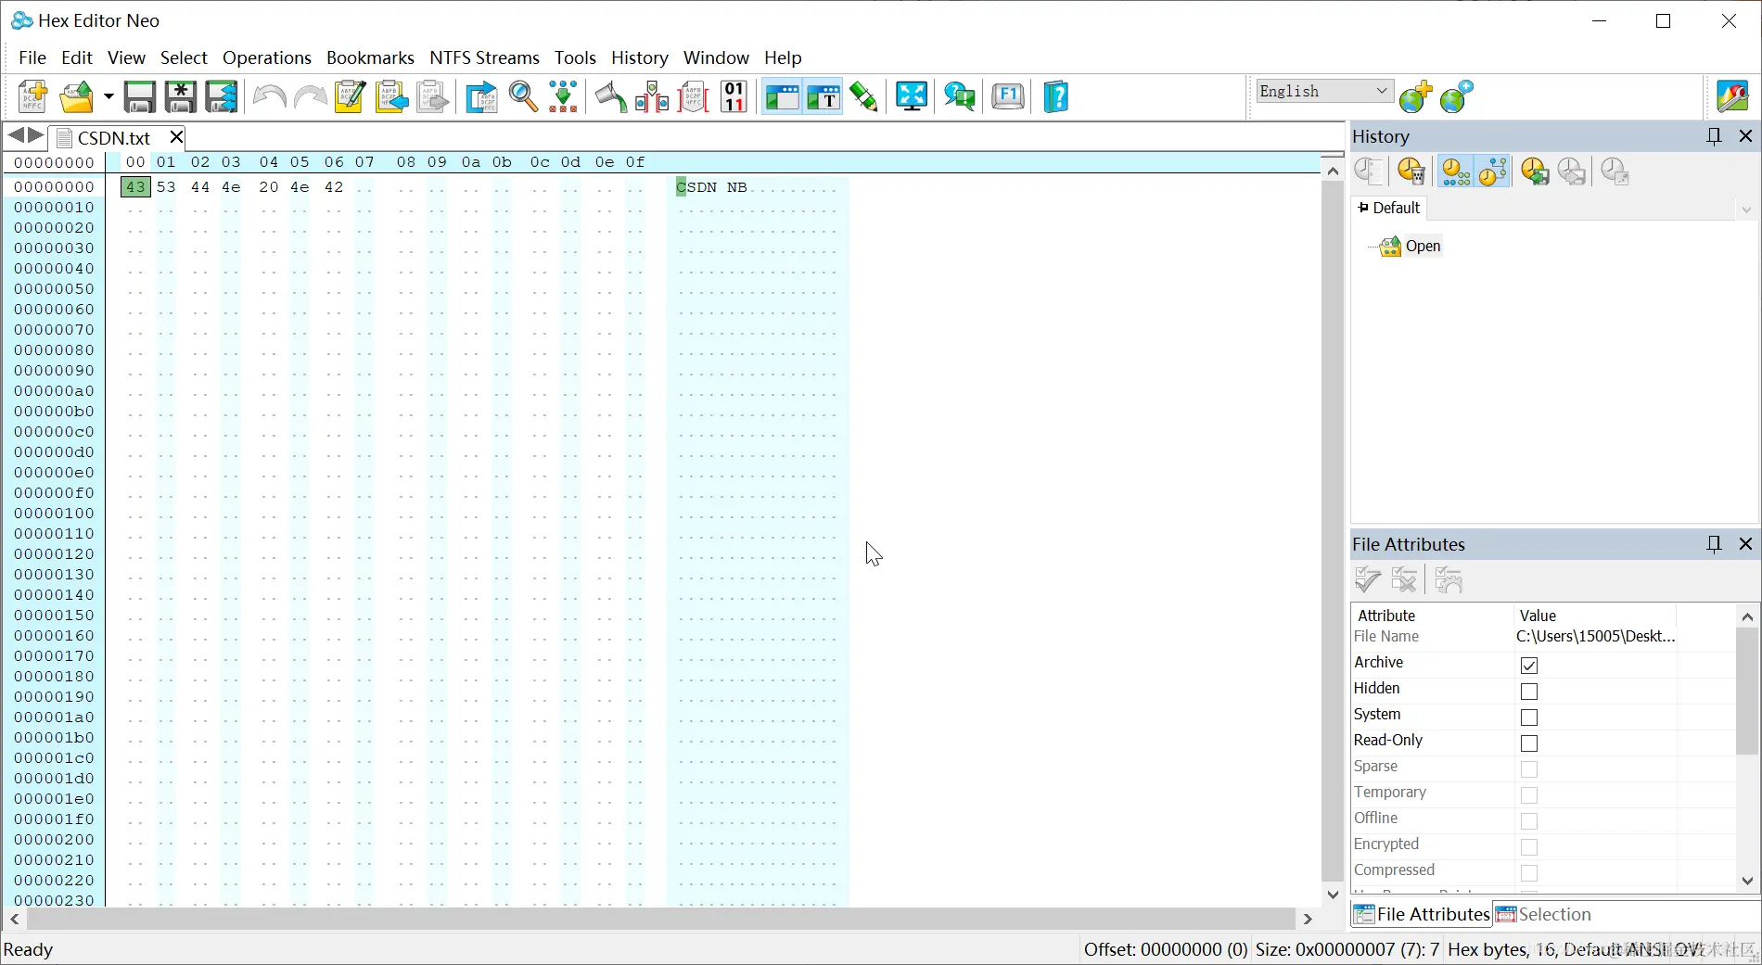Click the hex byte 43 at offset 0
This screenshot has height=965, width=1762.
click(135, 187)
